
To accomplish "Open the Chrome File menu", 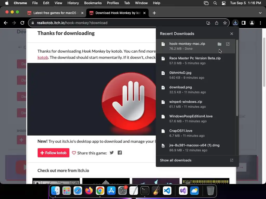I will pos(35,3).
